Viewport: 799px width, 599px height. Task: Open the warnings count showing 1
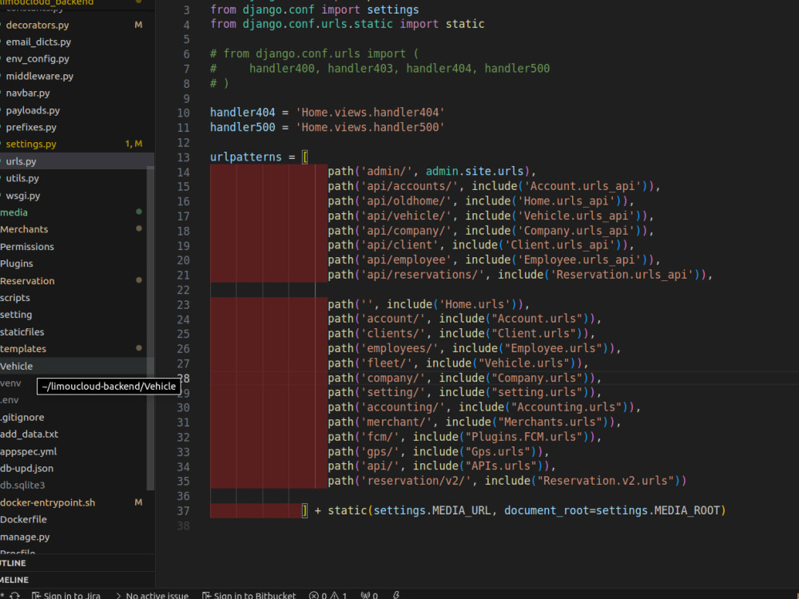click(x=339, y=596)
